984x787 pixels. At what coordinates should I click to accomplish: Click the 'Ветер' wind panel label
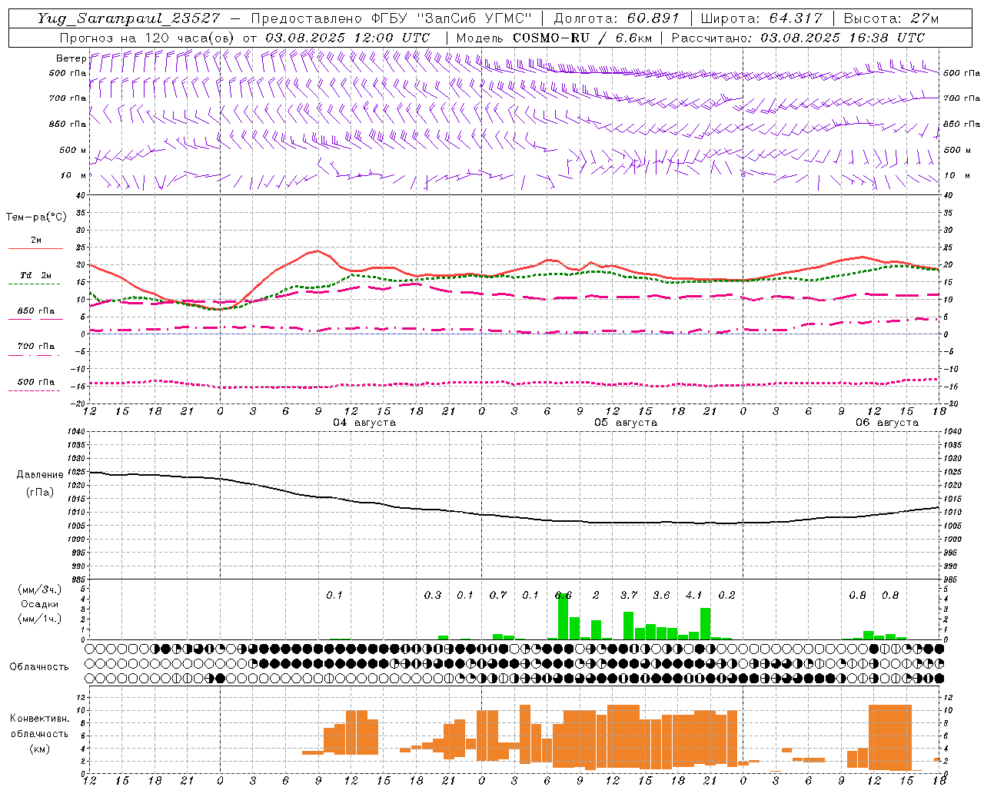(x=71, y=58)
